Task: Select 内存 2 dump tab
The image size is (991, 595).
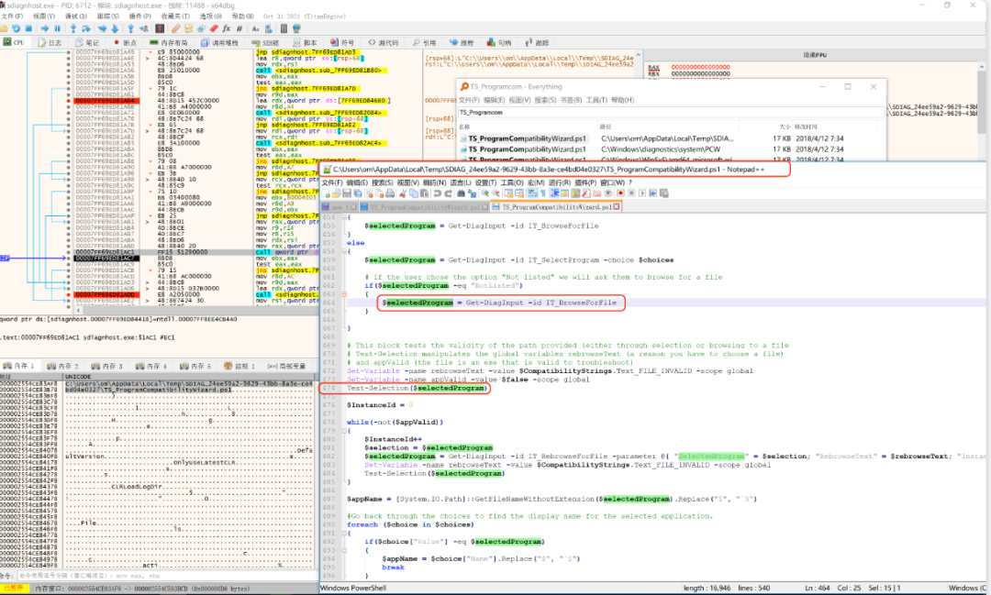Action: [x=62, y=366]
